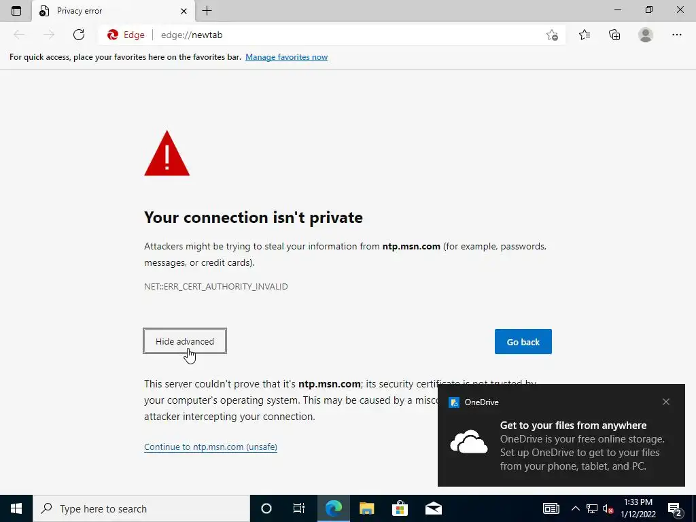Open a new tab with plus button
Image resolution: width=696 pixels, height=522 pixels.
click(207, 11)
